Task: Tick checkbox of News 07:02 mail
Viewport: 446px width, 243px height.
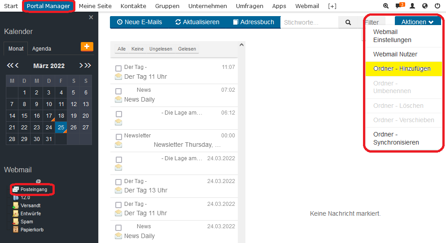Action: point(118,91)
